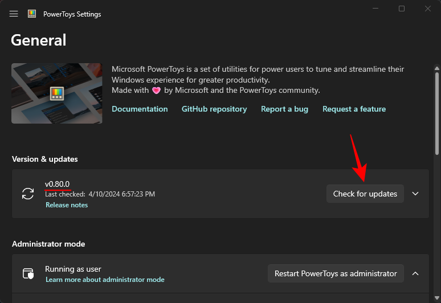Screen dimensions: 441x303
Task: Click the PowerToys Settings window title
Action: pyautogui.click(x=72, y=14)
